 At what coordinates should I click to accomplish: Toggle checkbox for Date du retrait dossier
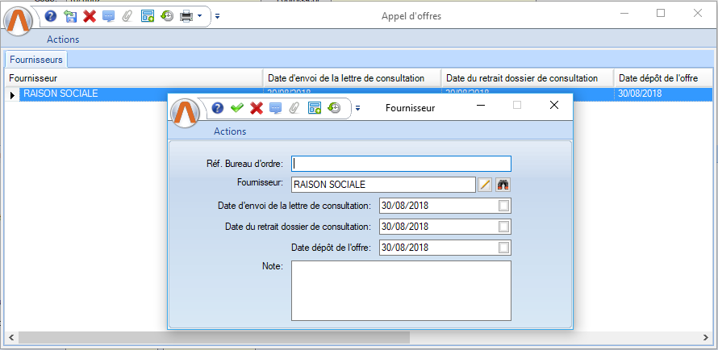pos(504,227)
